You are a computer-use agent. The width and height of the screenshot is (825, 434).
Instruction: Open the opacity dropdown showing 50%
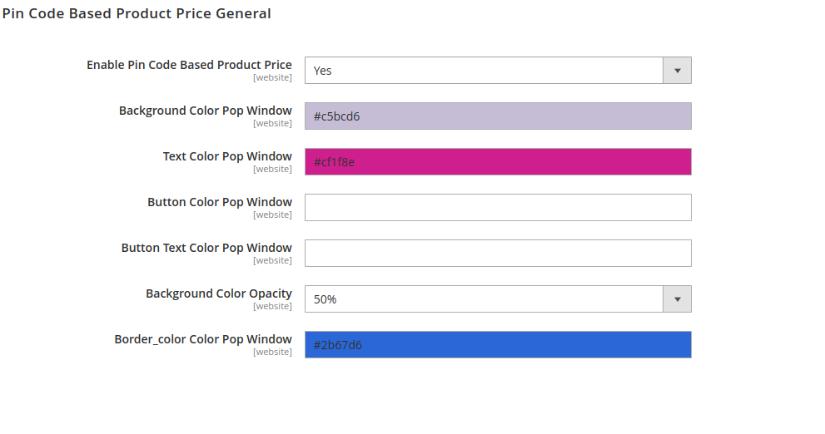(x=485, y=299)
